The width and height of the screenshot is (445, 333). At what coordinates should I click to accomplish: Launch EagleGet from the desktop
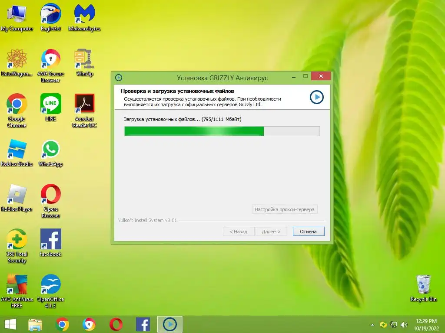(x=50, y=17)
